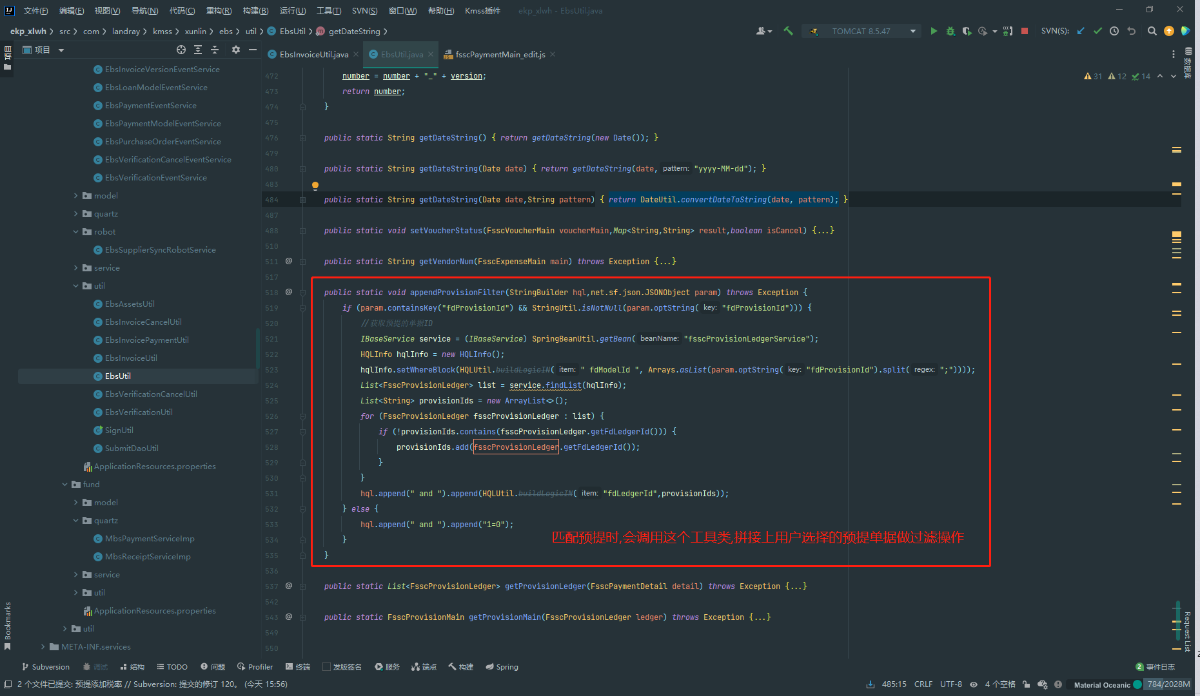This screenshot has height=696, width=1200.
Task: Collapse the fund folder in project tree
Action: (64, 485)
